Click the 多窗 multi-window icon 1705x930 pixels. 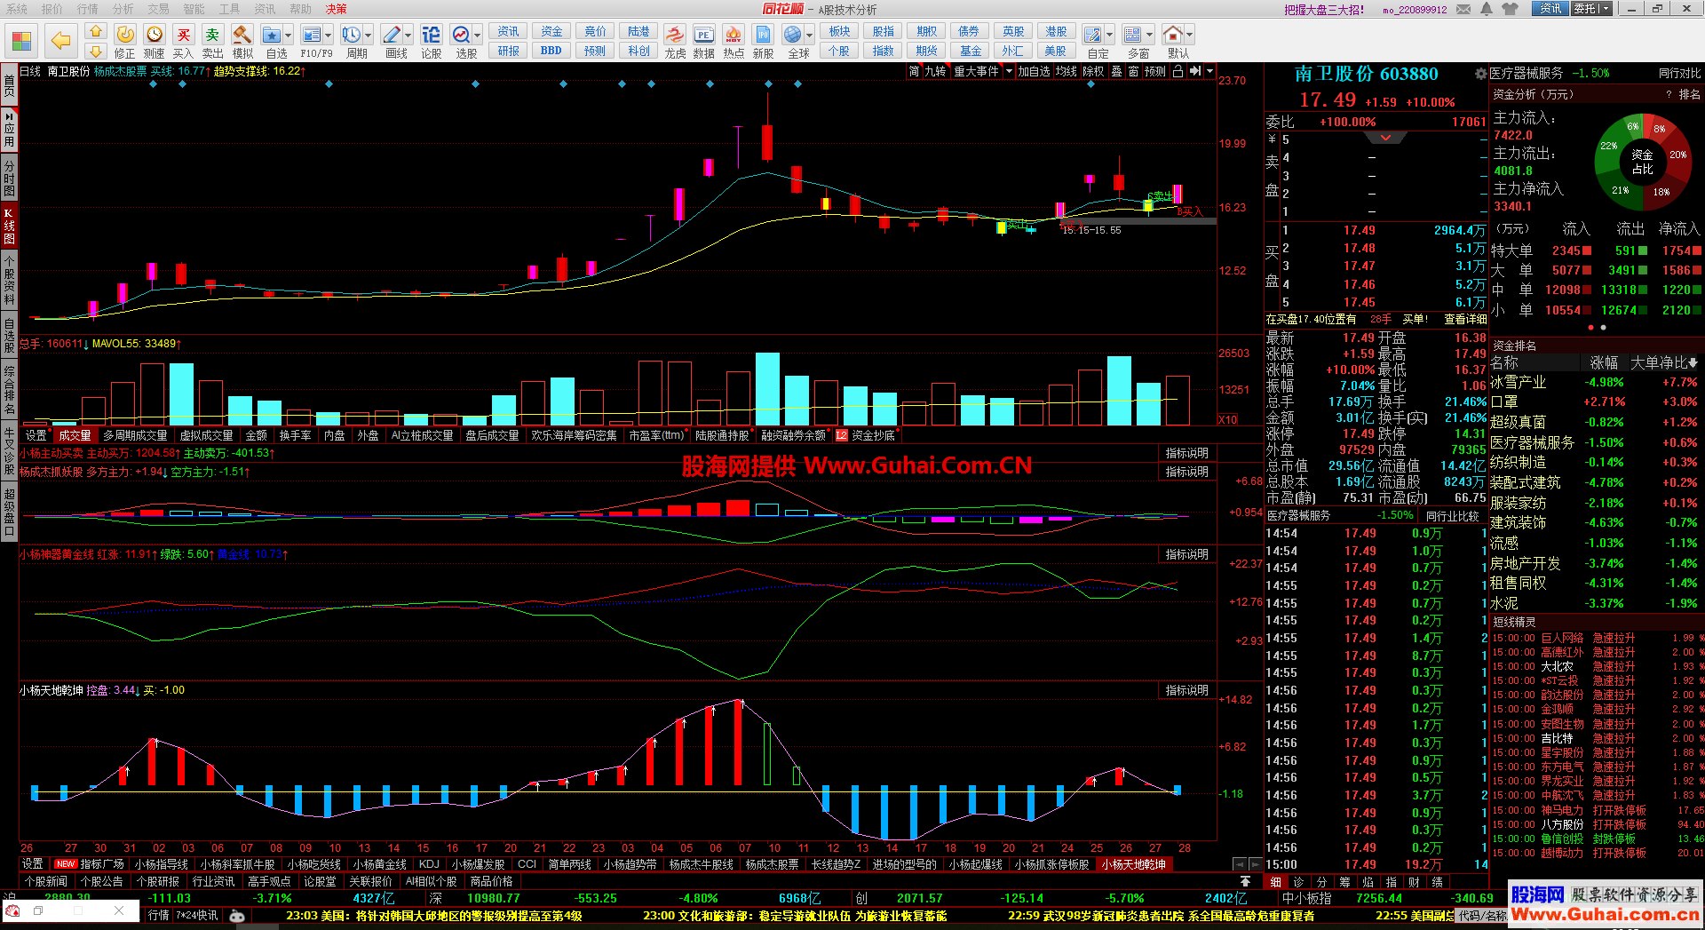(1132, 35)
